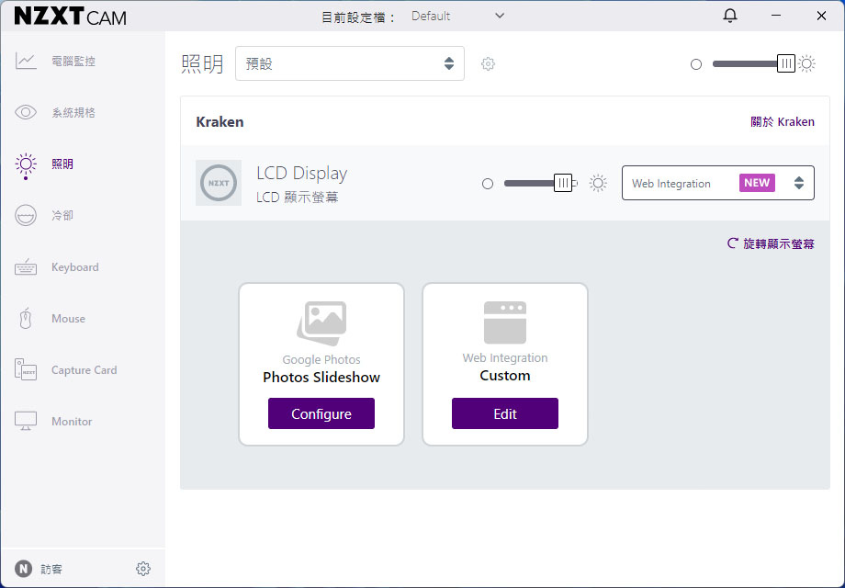Click the NZXT CAM logo
The height and width of the screenshot is (588, 845).
[x=71, y=17]
